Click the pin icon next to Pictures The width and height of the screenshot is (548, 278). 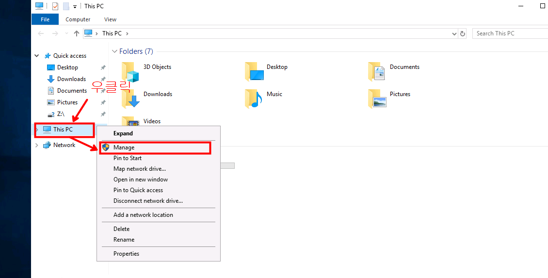point(103,102)
